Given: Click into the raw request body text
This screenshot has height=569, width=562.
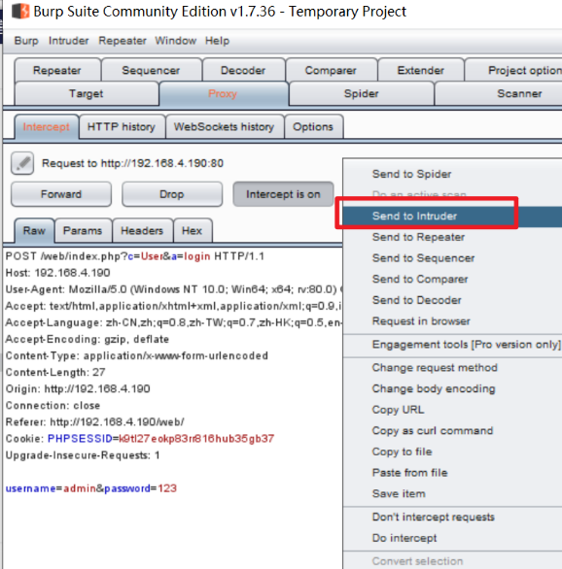Looking at the screenshot, I should [90, 488].
